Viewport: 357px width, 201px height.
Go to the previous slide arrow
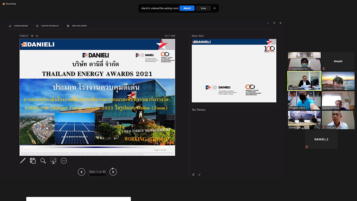(x=82, y=172)
